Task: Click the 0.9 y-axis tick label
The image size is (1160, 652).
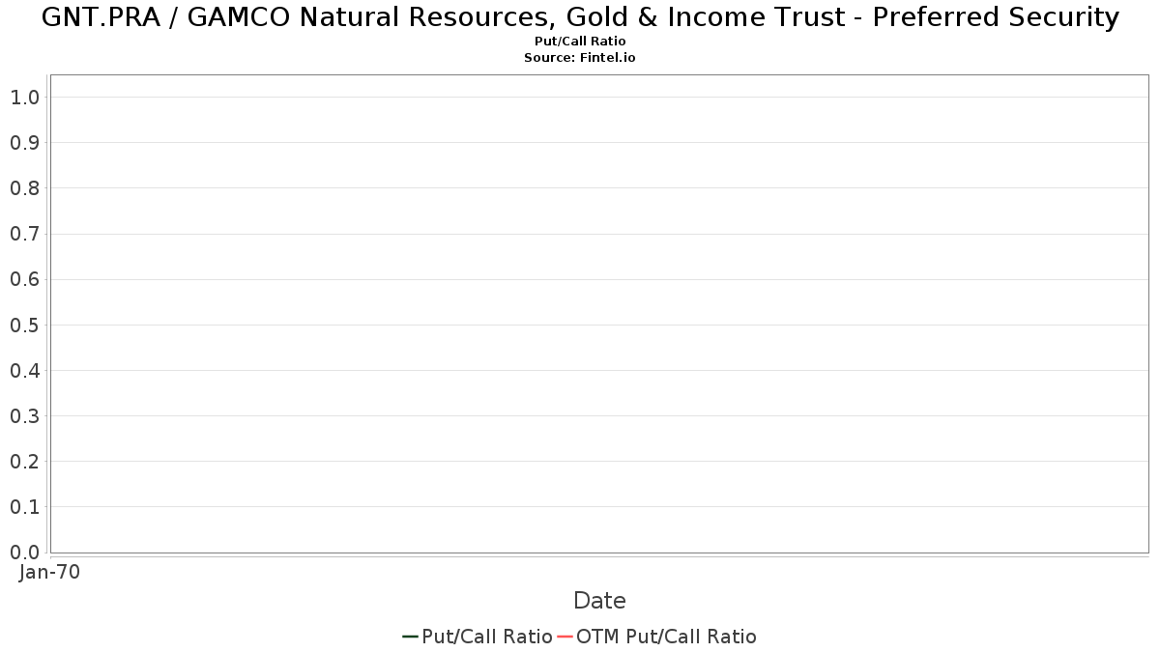Action: tap(24, 143)
